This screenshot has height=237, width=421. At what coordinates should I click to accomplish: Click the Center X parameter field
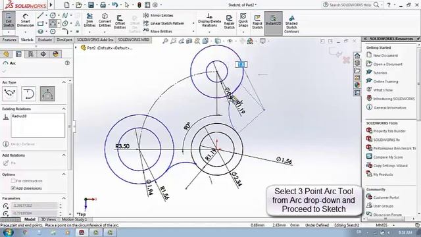(34, 205)
